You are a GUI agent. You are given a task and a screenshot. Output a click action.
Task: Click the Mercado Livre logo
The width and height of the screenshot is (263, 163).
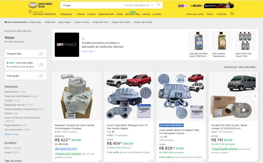point(37,5)
